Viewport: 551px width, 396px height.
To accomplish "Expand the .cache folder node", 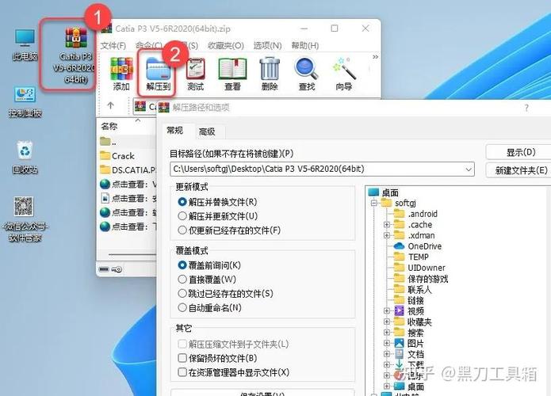I will 387,225.
